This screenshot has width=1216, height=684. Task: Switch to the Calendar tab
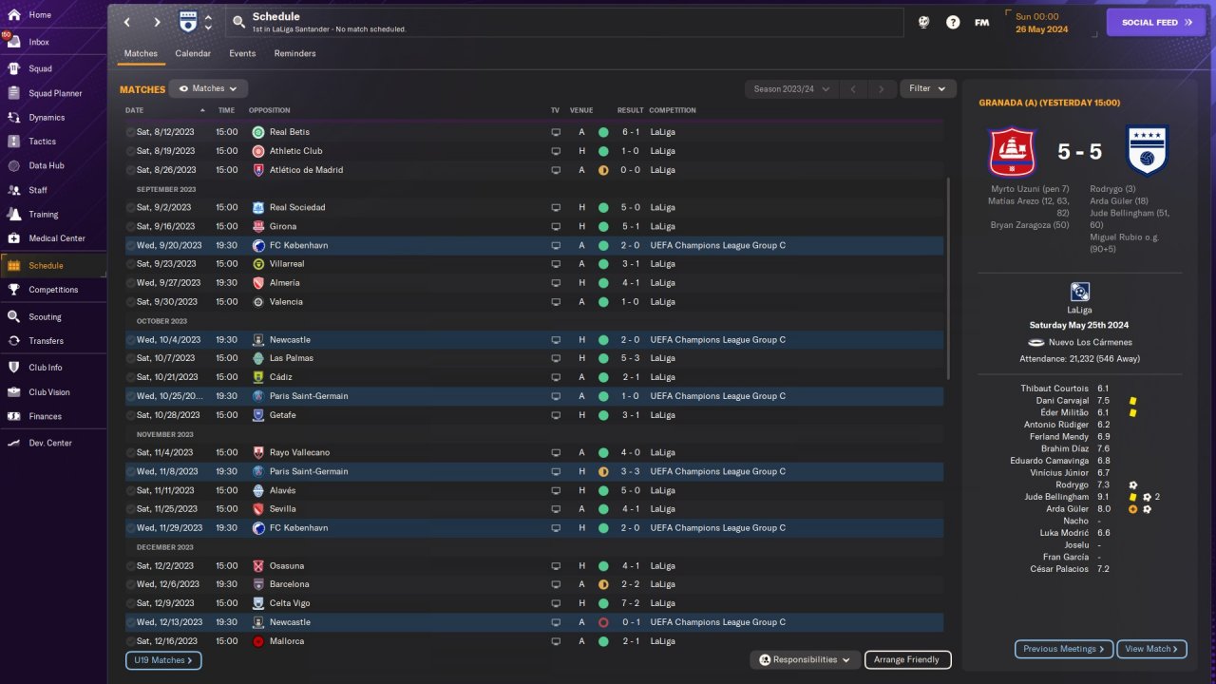click(x=193, y=54)
